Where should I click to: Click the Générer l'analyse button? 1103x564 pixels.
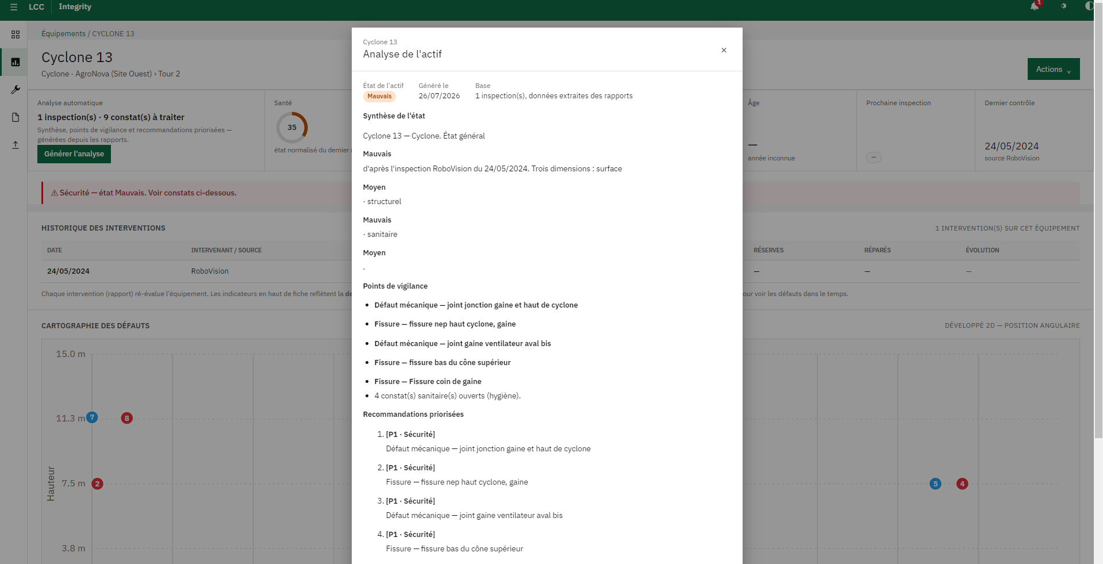coord(74,154)
